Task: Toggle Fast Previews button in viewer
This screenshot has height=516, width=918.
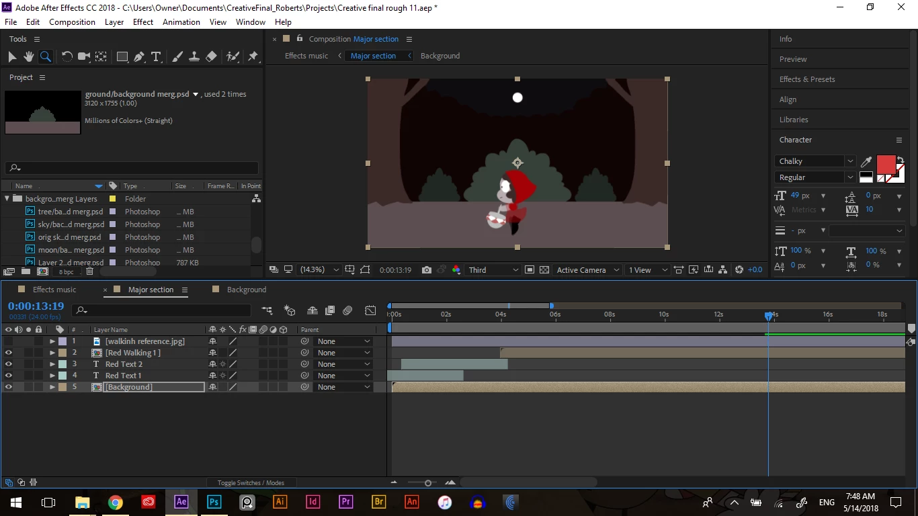Action: click(x=694, y=270)
